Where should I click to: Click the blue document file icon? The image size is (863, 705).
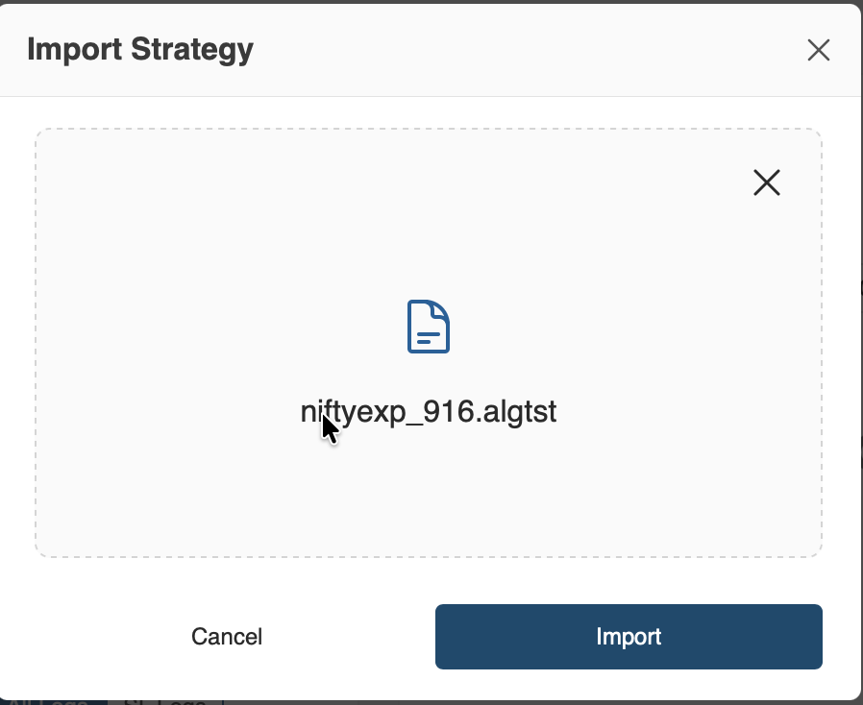429,327
